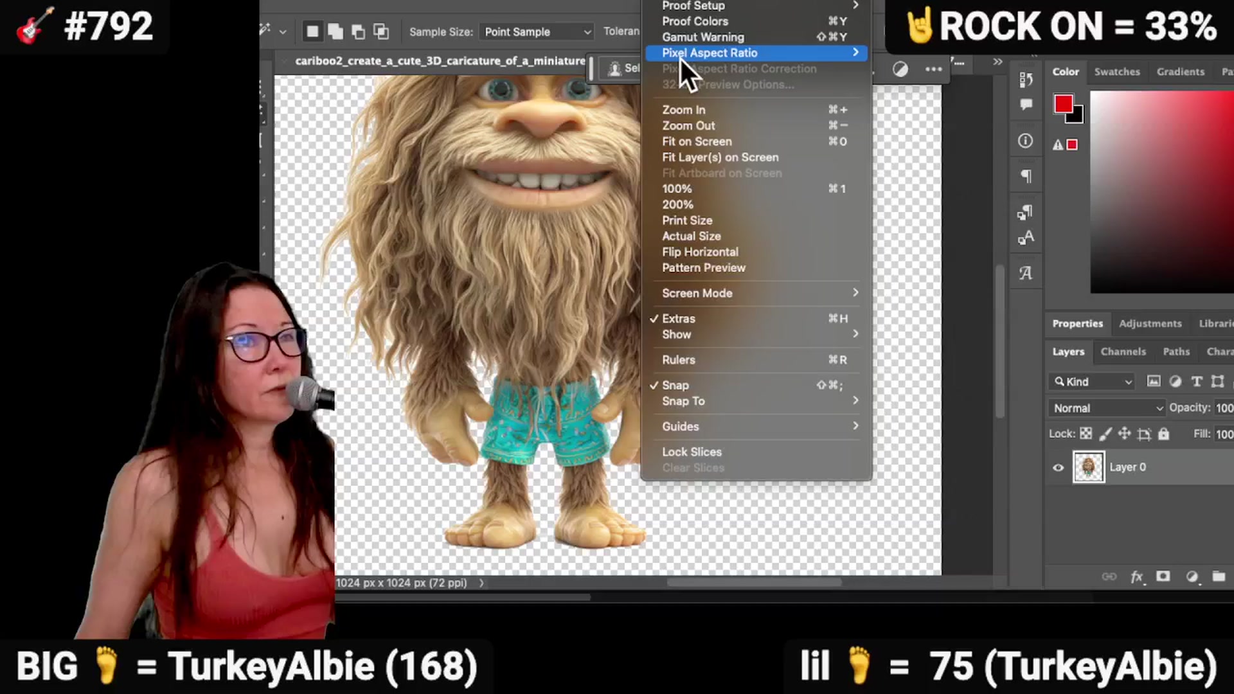Open the Character Styles panel icon
The height and width of the screenshot is (694, 1234).
[x=1026, y=238]
